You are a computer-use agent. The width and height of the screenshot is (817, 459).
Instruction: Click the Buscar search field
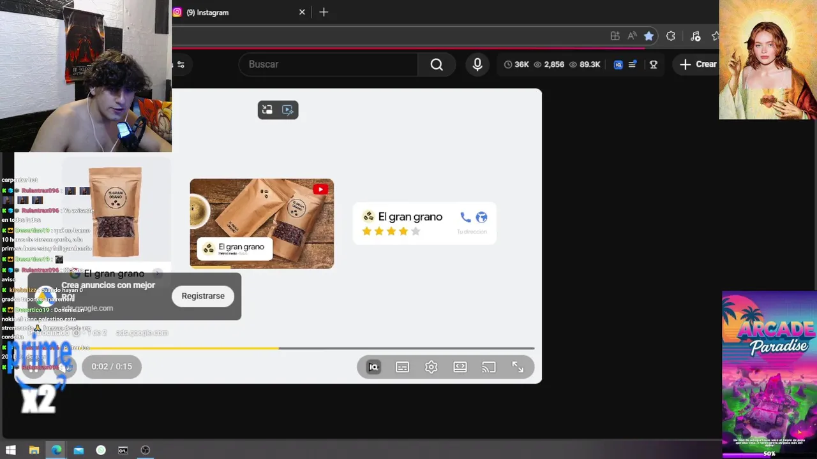pyautogui.click(x=328, y=64)
